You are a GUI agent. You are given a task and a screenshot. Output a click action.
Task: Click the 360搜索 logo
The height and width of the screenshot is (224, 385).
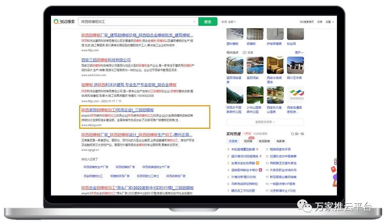click(64, 22)
